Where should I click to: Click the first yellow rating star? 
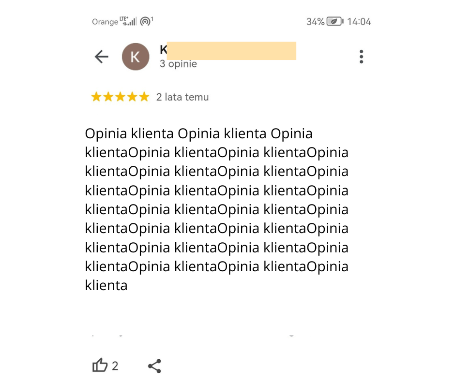click(96, 97)
